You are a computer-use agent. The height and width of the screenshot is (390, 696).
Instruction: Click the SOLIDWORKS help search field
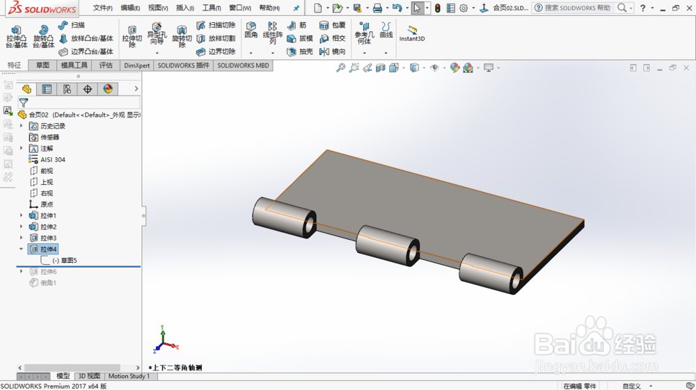coord(578,8)
